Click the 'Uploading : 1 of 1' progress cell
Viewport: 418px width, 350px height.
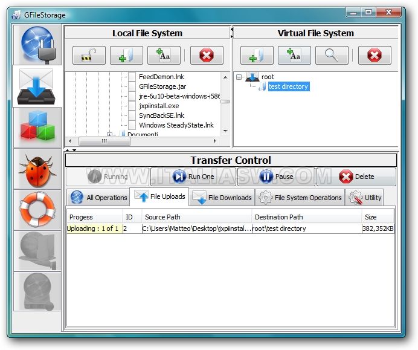tap(95, 228)
